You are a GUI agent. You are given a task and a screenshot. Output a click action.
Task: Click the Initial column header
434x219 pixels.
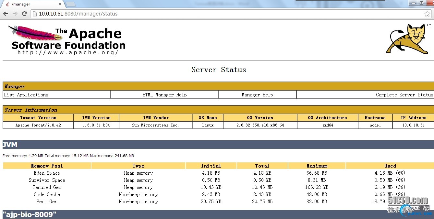pos(211,166)
